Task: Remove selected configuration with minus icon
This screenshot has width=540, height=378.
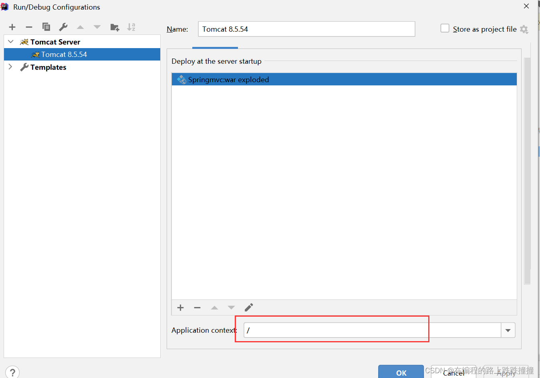Action: tap(29, 27)
